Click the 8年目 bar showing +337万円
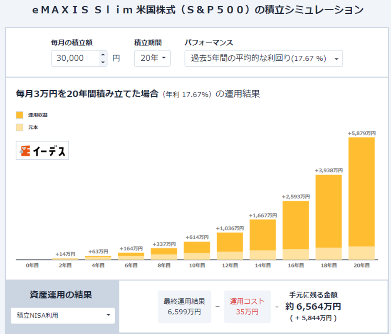 tap(164, 254)
